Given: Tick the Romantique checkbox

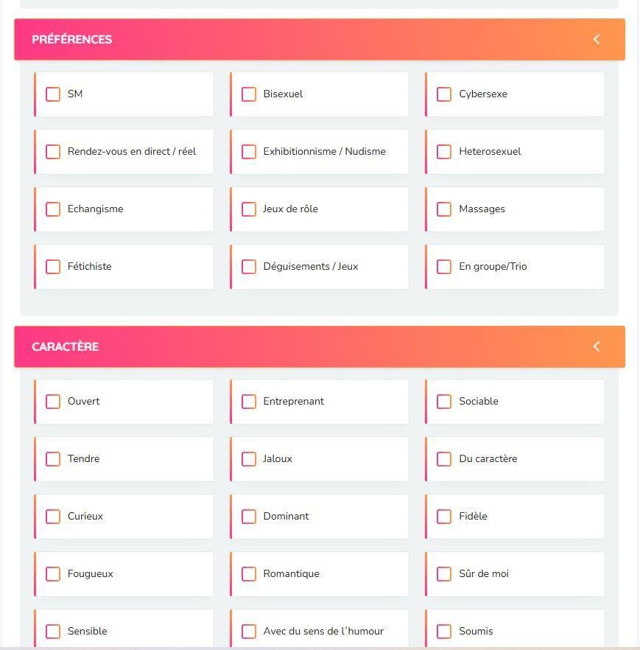Looking at the screenshot, I should coord(249,574).
